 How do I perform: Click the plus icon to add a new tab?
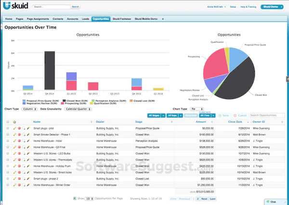click(163, 19)
